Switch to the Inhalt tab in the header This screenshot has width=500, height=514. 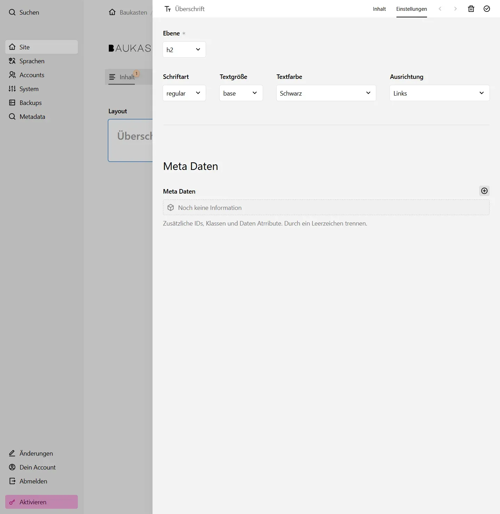(x=379, y=9)
